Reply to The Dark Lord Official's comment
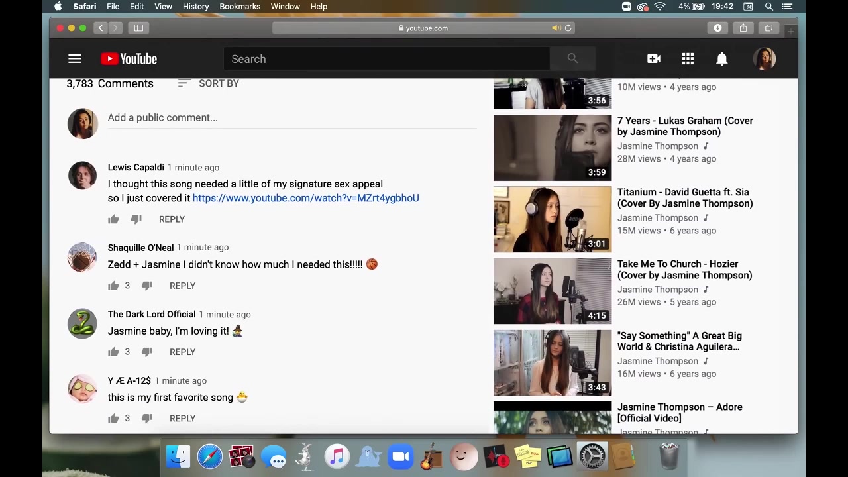The width and height of the screenshot is (848, 477). 182,352
